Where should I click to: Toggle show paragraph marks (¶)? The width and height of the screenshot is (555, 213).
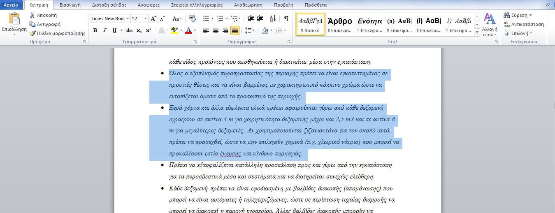[x=286, y=19]
